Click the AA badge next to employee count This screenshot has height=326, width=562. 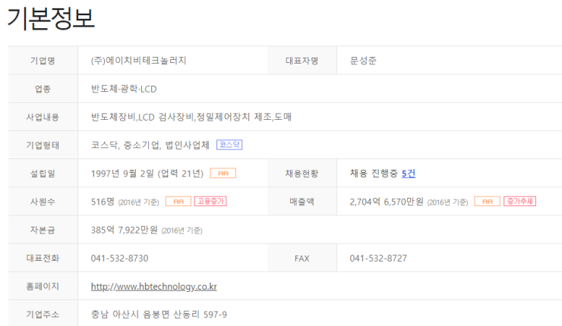coord(178,202)
